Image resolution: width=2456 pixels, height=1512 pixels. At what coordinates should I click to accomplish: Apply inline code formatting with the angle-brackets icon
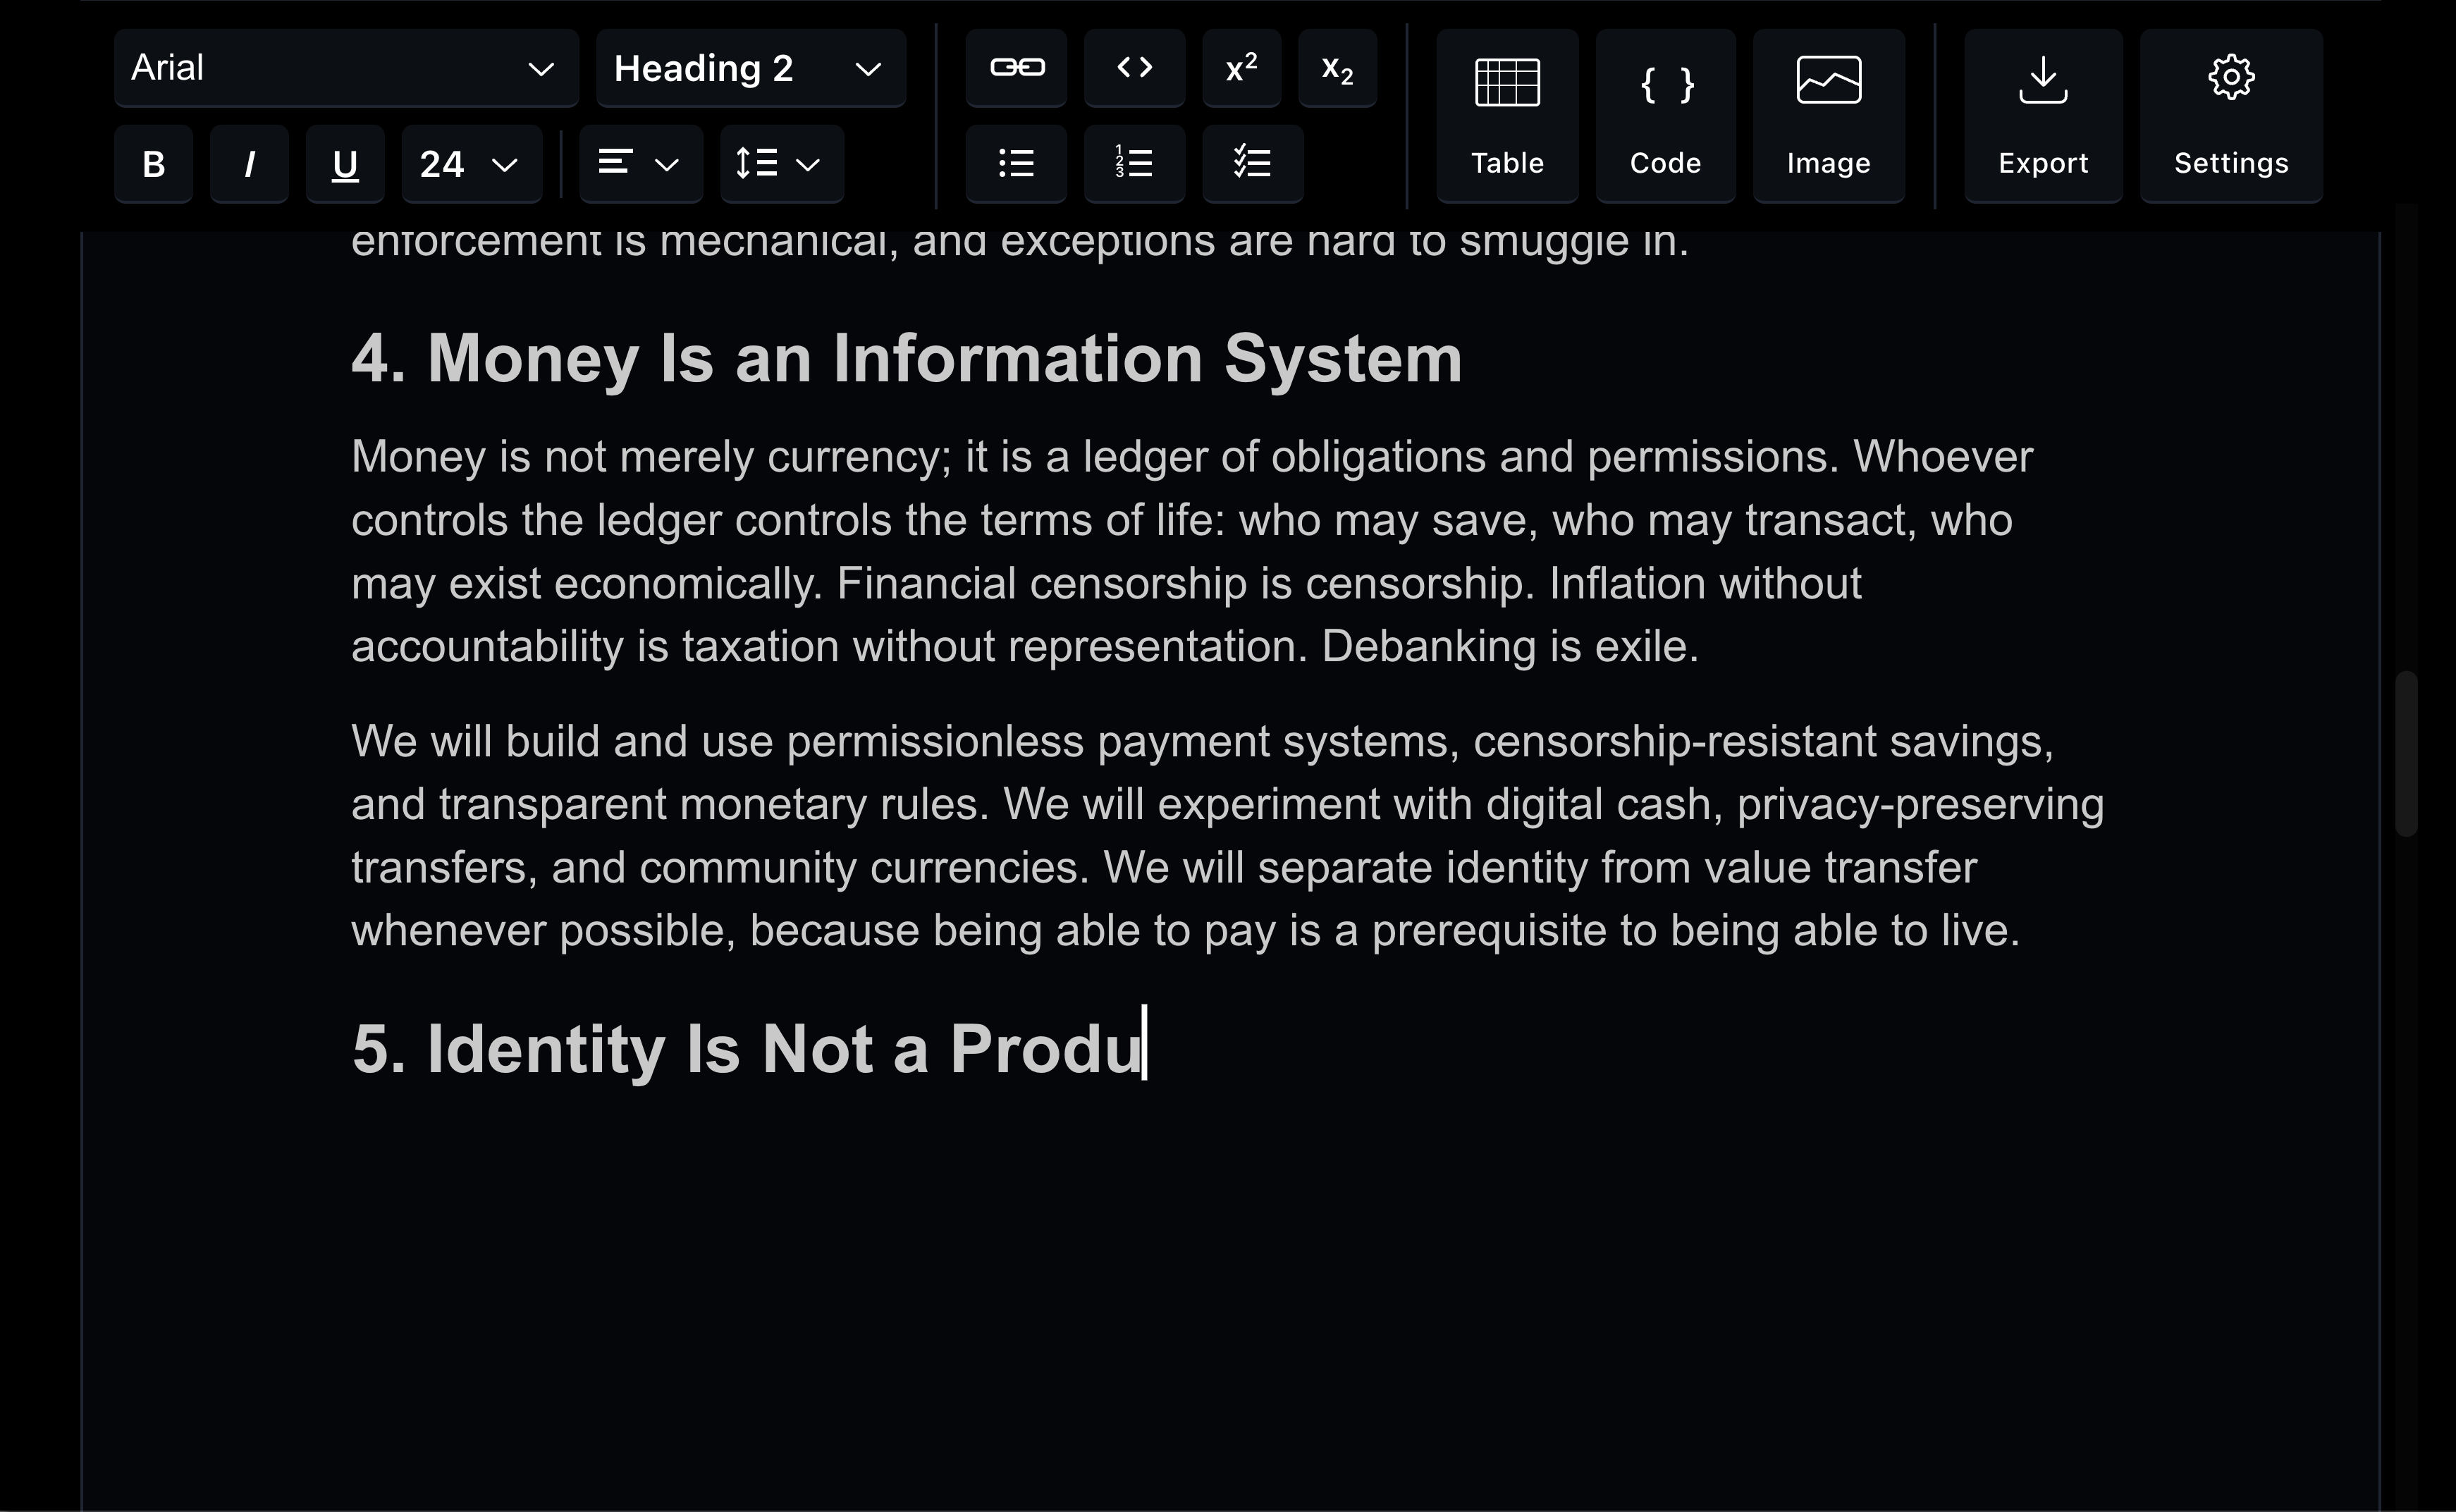[x=1134, y=68]
